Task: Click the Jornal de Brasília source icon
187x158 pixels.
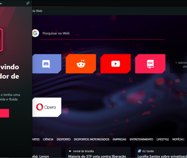Action: [70, 151]
